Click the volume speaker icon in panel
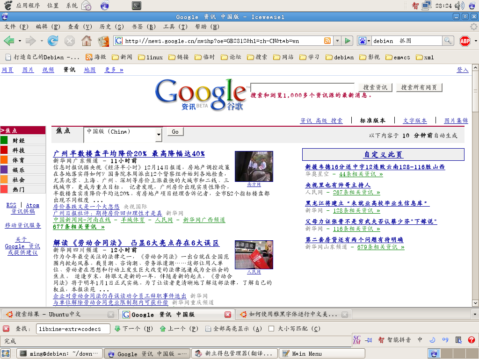Screen dimensions: 479x359 (459, 5)
